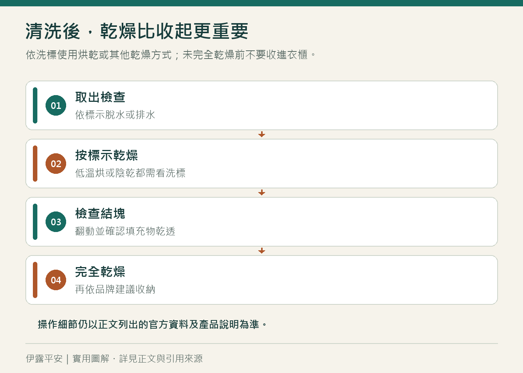Image resolution: width=523 pixels, height=373 pixels.
Task: Click the green 01 step badge
Action: 56,106
